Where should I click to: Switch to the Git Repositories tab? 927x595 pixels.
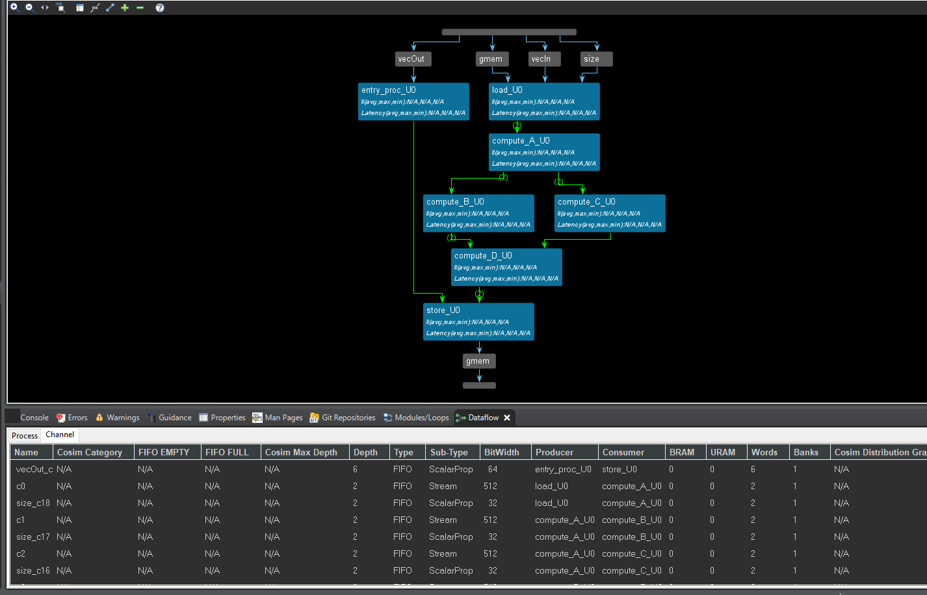343,418
